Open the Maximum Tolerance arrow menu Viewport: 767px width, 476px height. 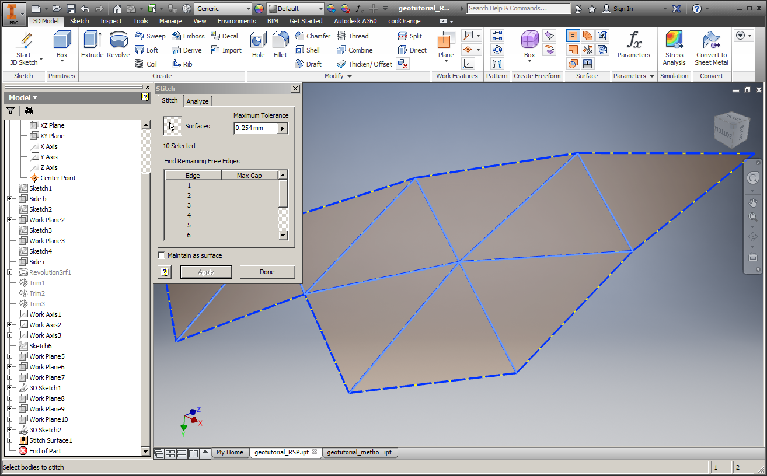[283, 128]
